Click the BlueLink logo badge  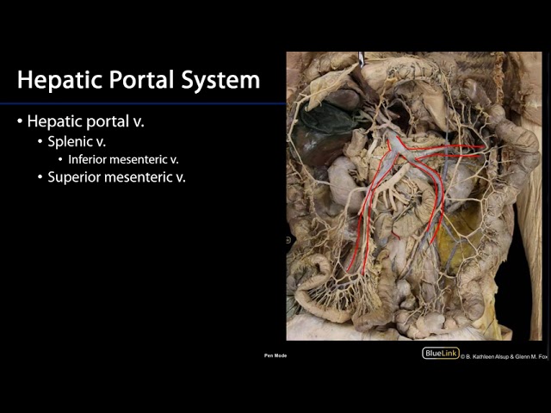click(441, 353)
